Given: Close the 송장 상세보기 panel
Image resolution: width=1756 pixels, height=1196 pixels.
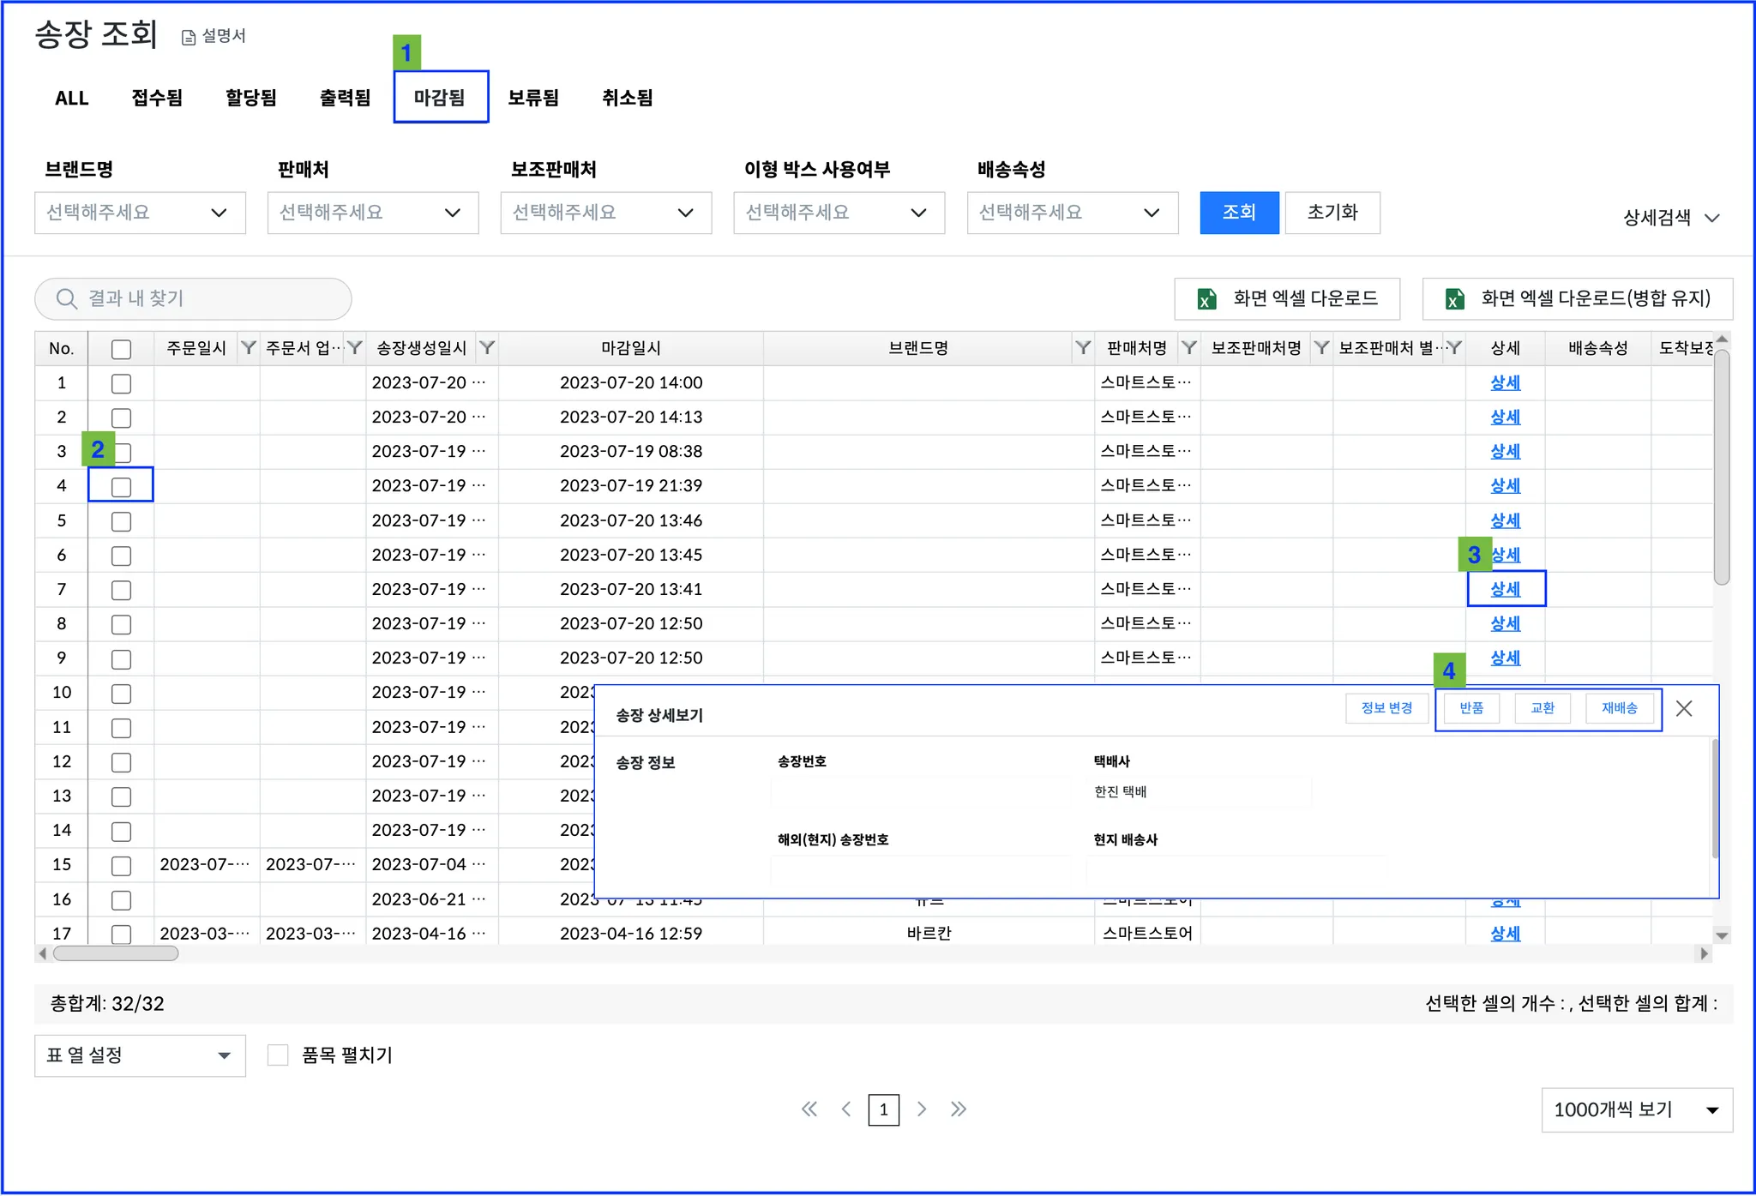Looking at the screenshot, I should 1684,708.
